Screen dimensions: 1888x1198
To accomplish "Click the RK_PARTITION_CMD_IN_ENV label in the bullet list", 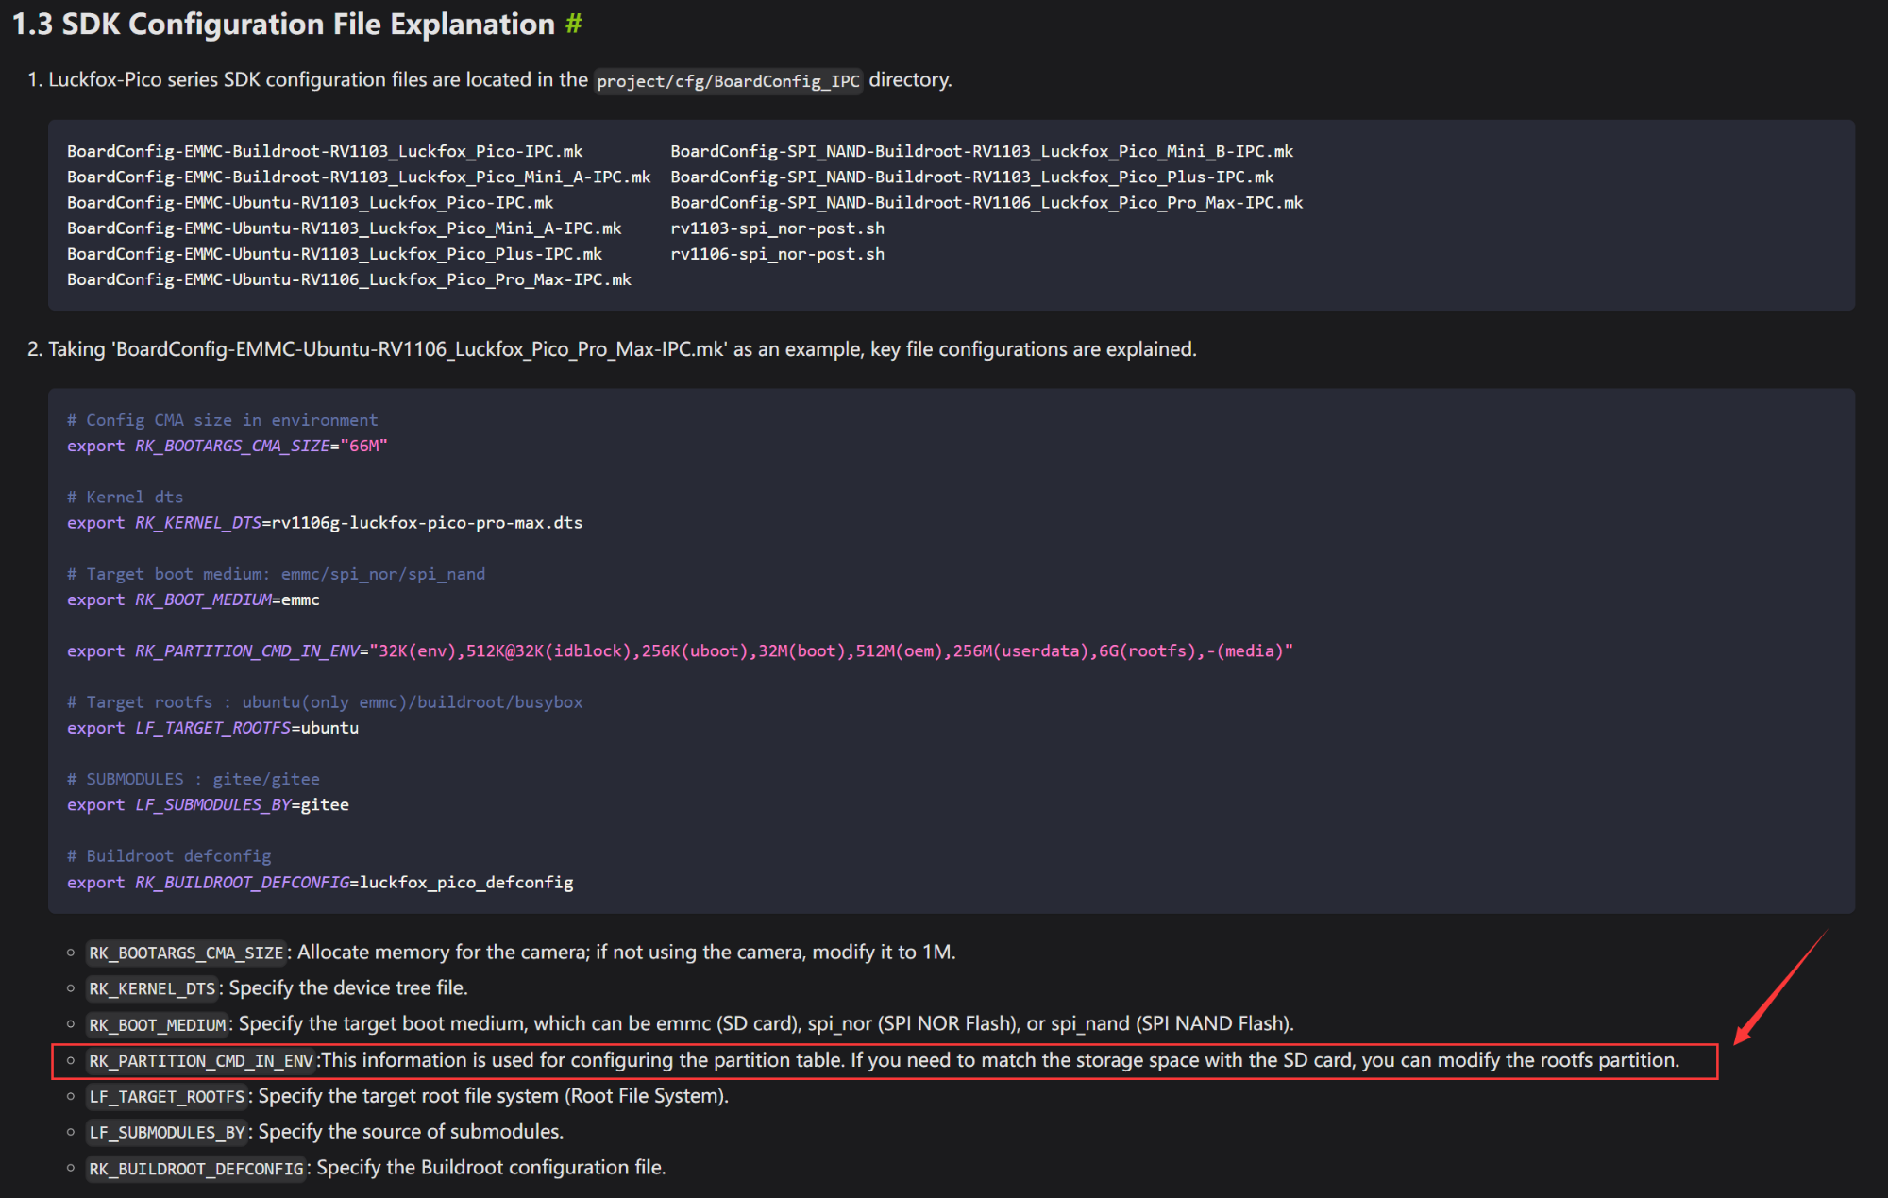I will 201,1061.
